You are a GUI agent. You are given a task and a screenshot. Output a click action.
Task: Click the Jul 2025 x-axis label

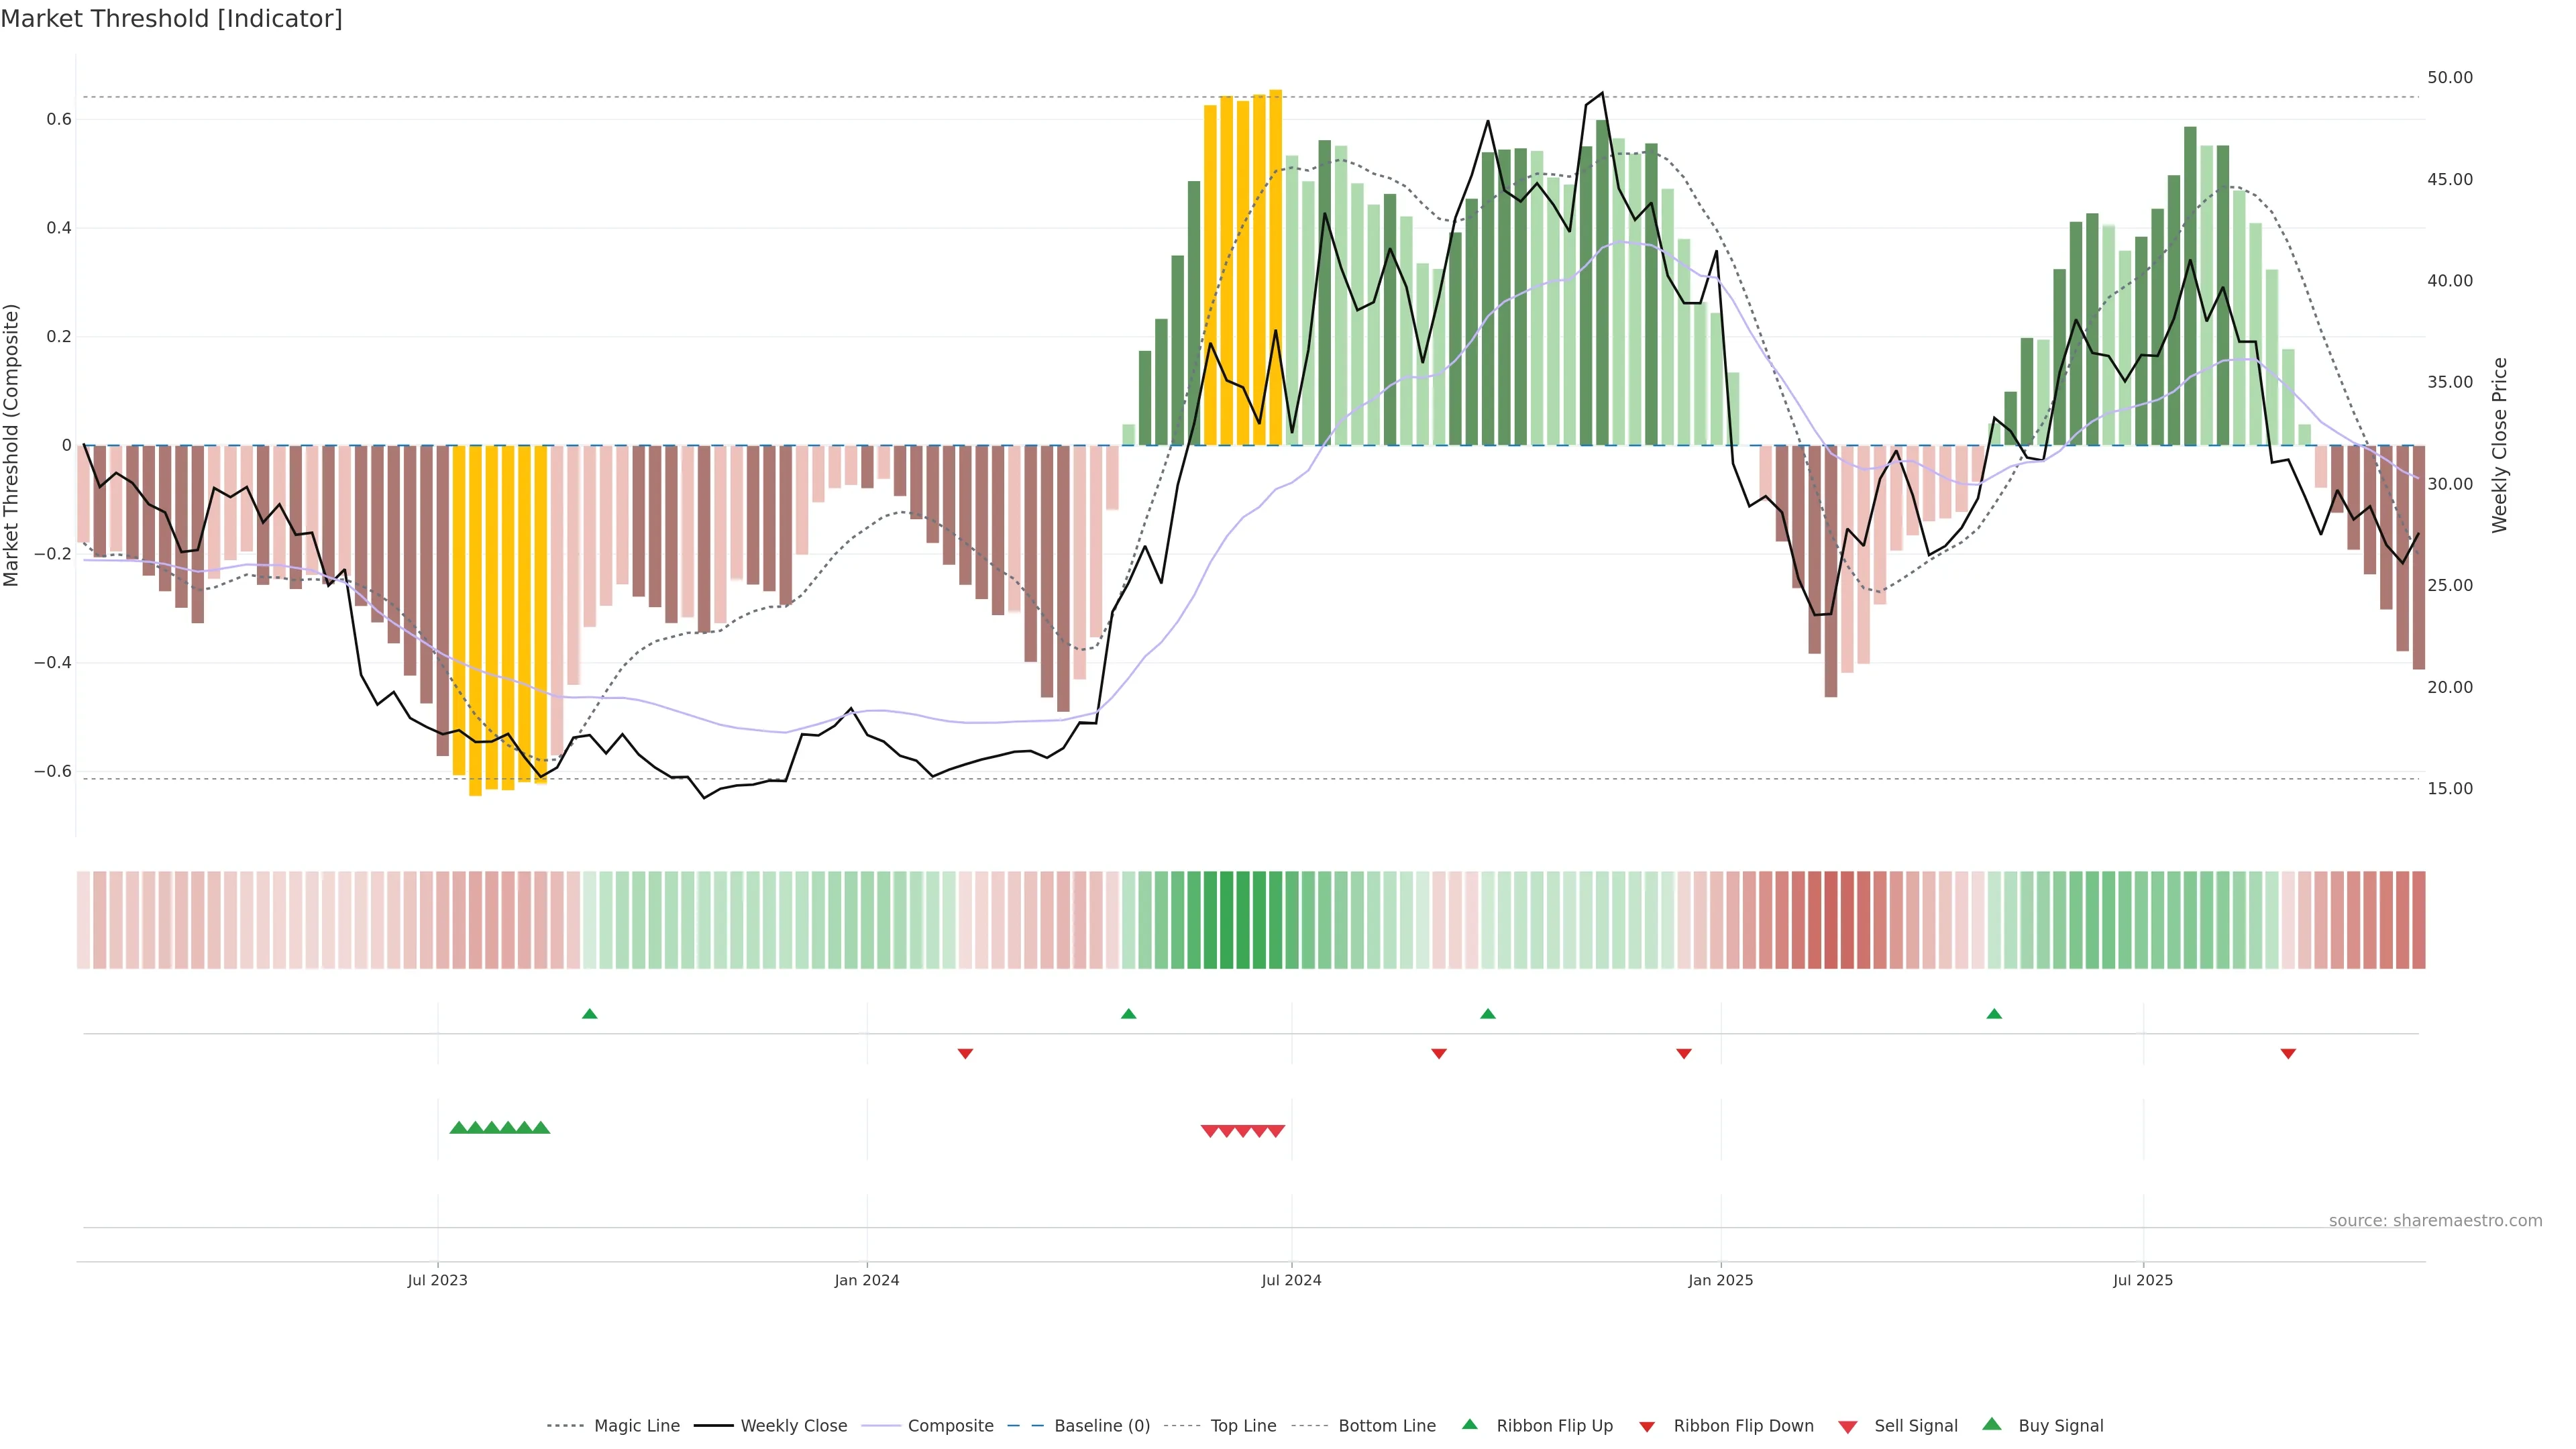click(x=2143, y=1280)
